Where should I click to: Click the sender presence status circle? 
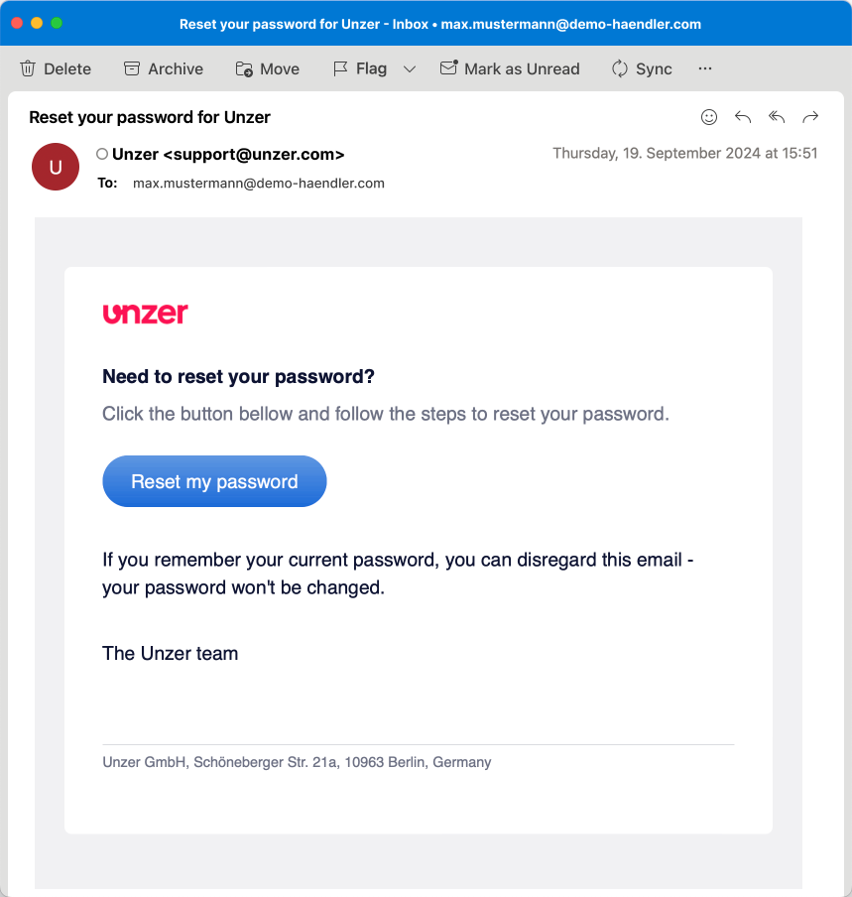tap(102, 154)
